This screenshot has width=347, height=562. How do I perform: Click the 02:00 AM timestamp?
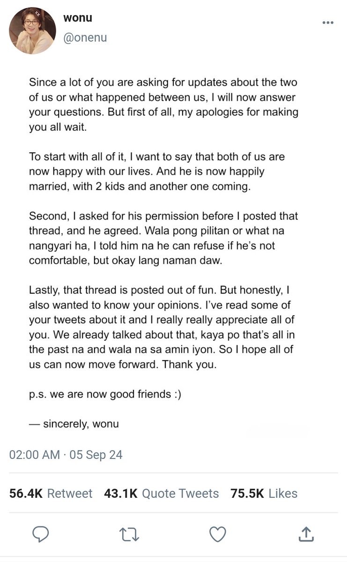pyautogui.click(x=35, y=455)
